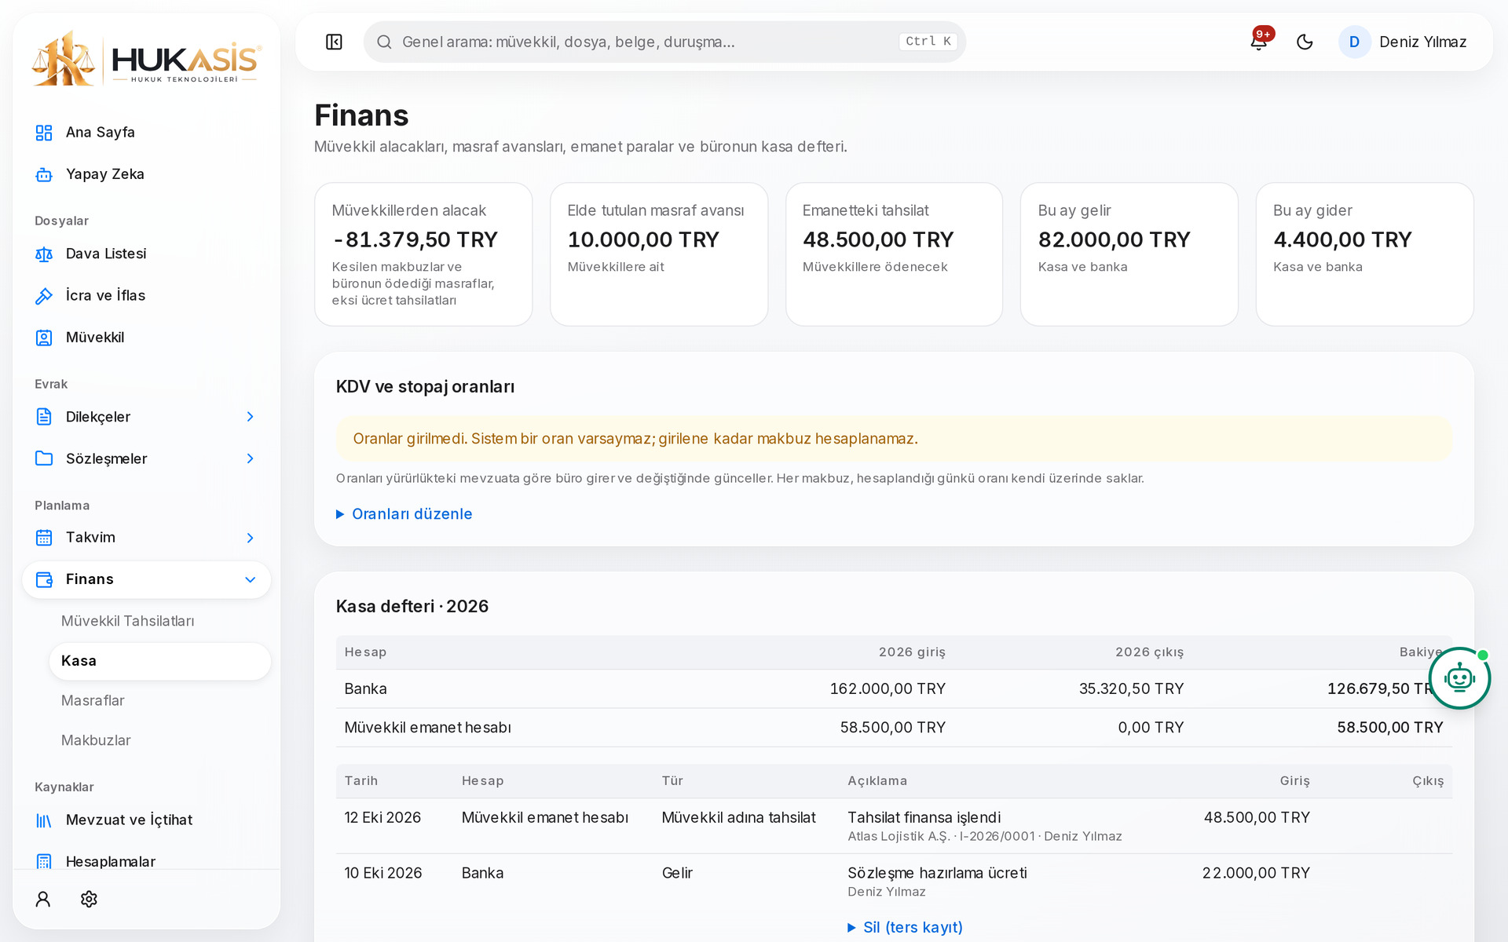Expand the Oranları düzenle disclosure
1508x942 pixels.
click(x=404, y=514)
